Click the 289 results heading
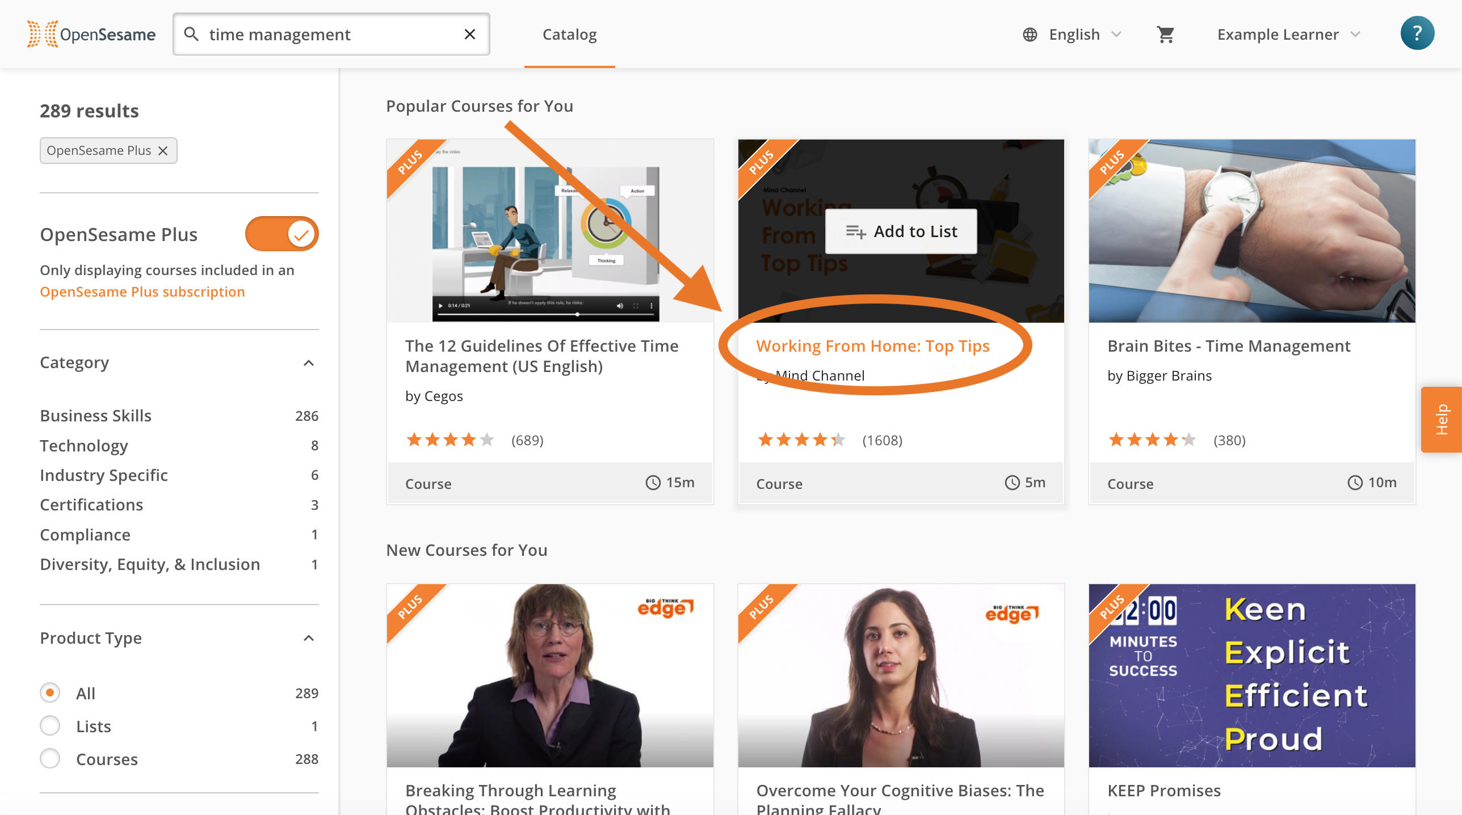Image resolution: width=1462 pixels, height=815 pixels. [89, 111]
